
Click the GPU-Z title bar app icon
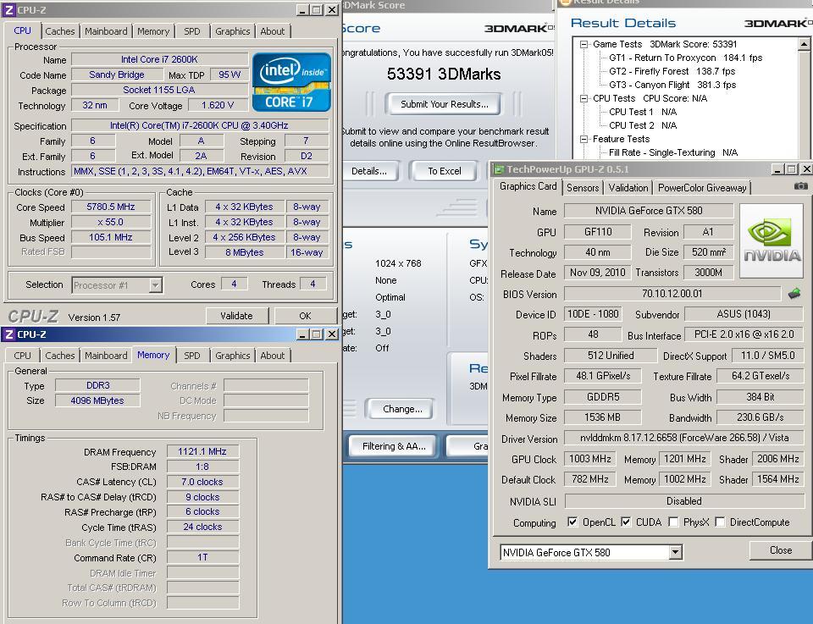pos(499,169)
